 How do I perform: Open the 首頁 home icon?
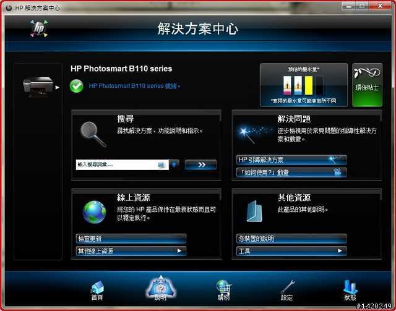[97, 291]
